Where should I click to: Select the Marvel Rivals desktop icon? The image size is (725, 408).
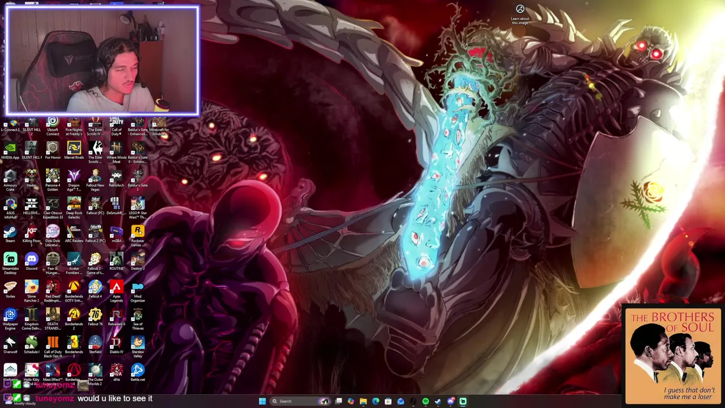74,151
